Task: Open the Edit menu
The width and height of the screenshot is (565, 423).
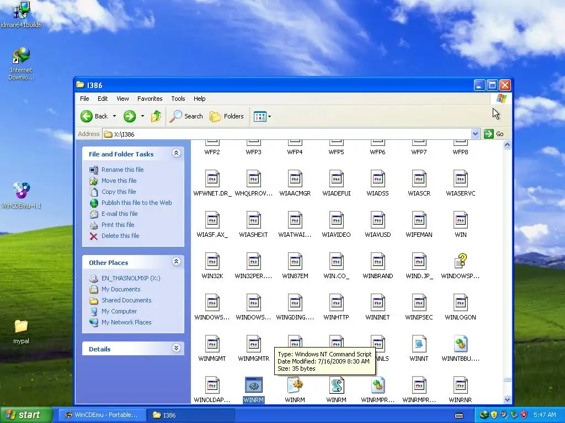Action: tap(102, 99)
